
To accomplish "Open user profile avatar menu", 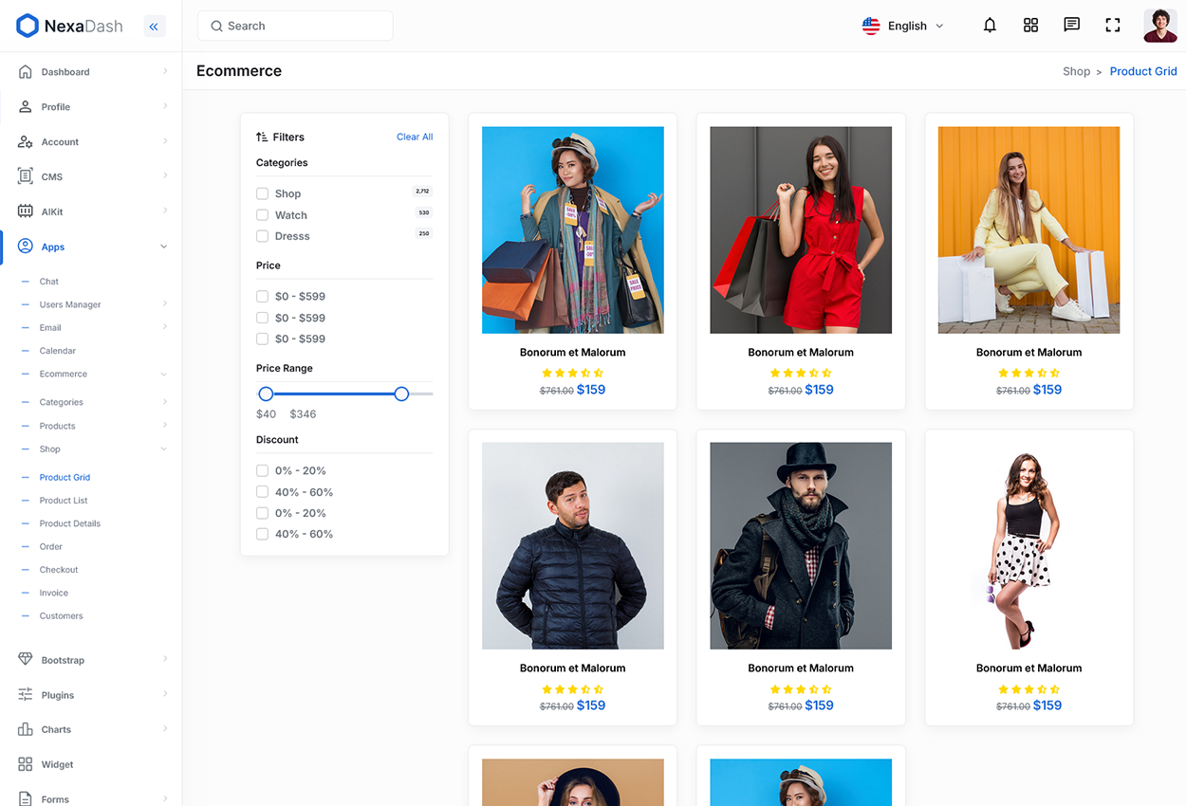I will point(1159,26).
